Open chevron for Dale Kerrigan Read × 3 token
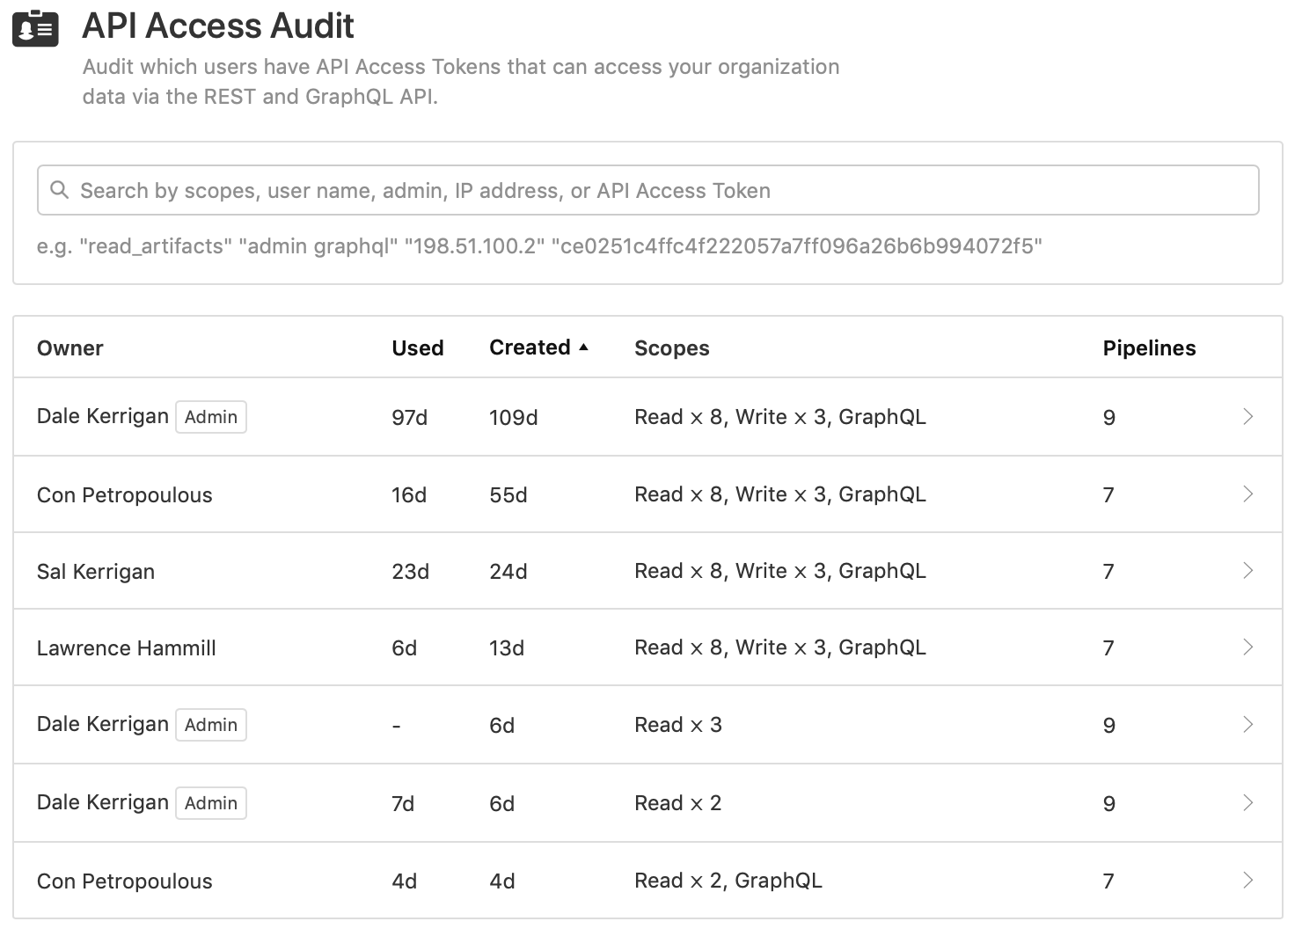Screen dimensions: 1302x936 pyautogui.click(x=1247, y=725)
